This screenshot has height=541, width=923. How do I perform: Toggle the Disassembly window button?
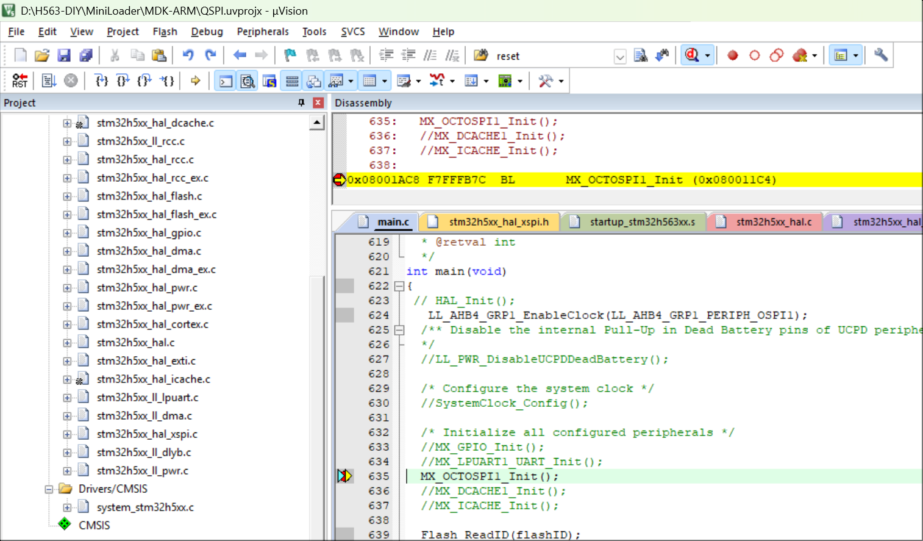coord(248,81)
